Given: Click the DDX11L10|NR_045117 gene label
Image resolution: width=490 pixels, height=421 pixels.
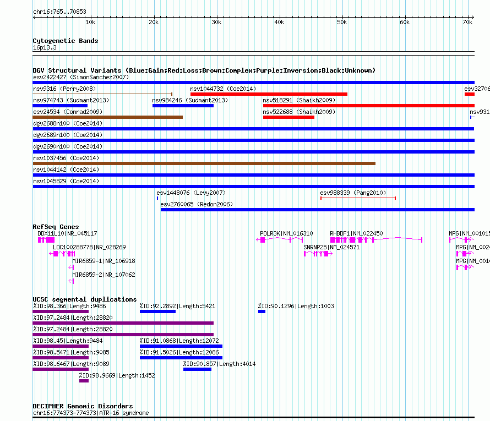Looking at the screenshot, I should pos(67,233).
